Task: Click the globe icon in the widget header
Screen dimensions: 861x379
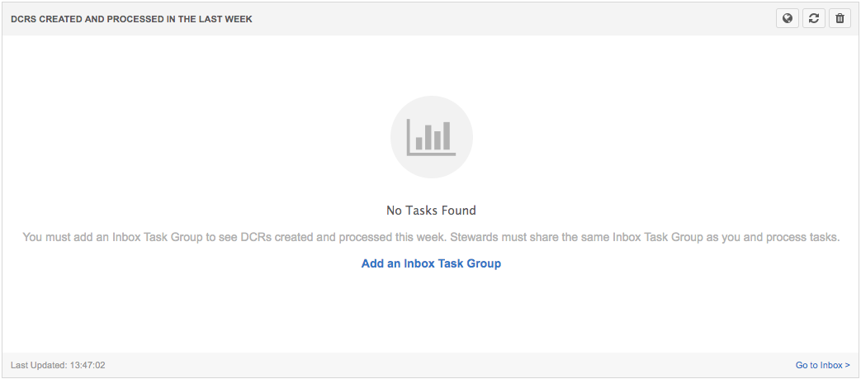Action: click(x=788, y=18)
